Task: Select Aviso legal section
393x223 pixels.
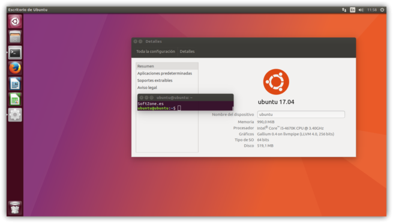Action: point(167,87)
